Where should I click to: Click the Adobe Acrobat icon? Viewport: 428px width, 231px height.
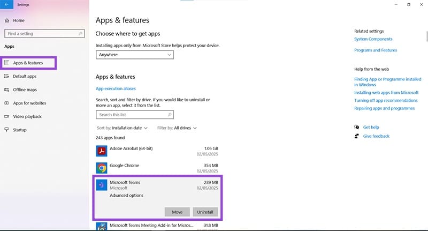tap(102, 151)
